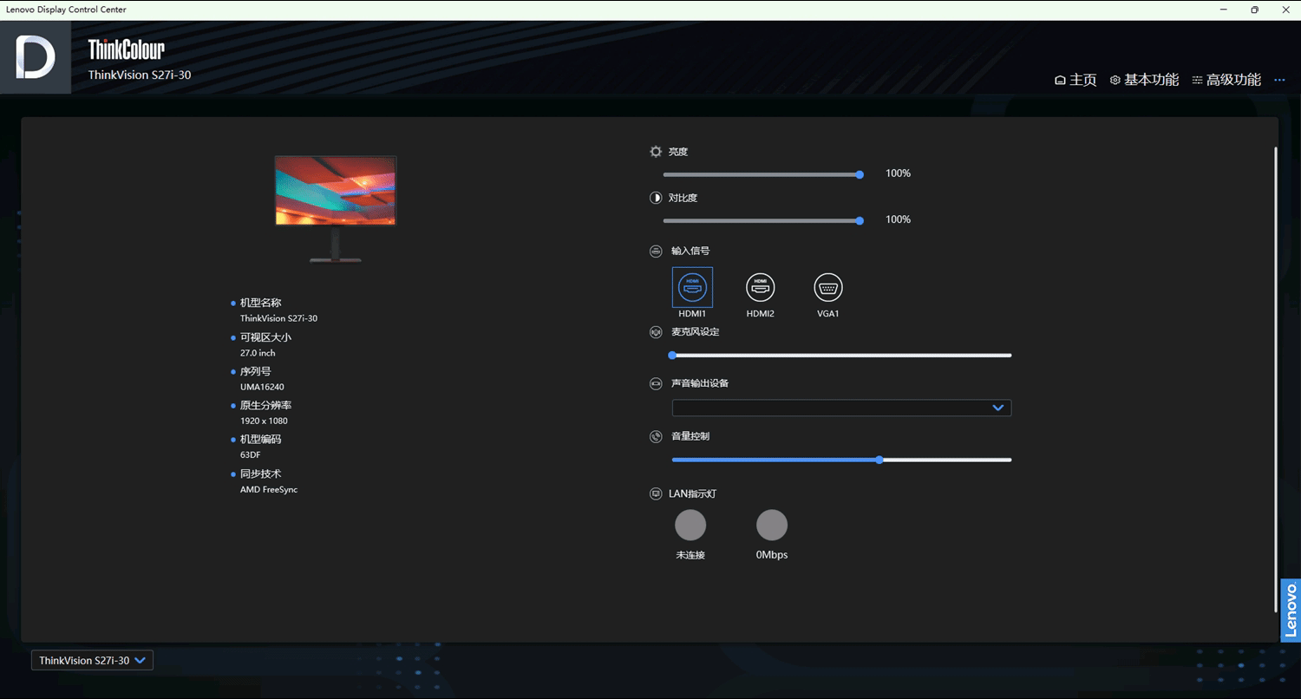Click the 机型名称 ThinkVision S27i-30 value
Image resolution: width=1301 pixels, height=699 pixels.
278,318
